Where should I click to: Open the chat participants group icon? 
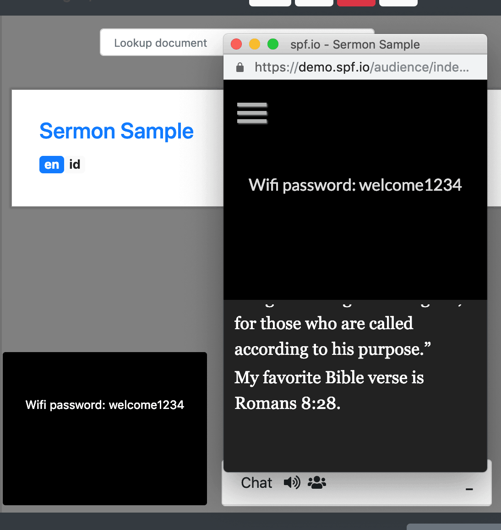click(316, 482)
